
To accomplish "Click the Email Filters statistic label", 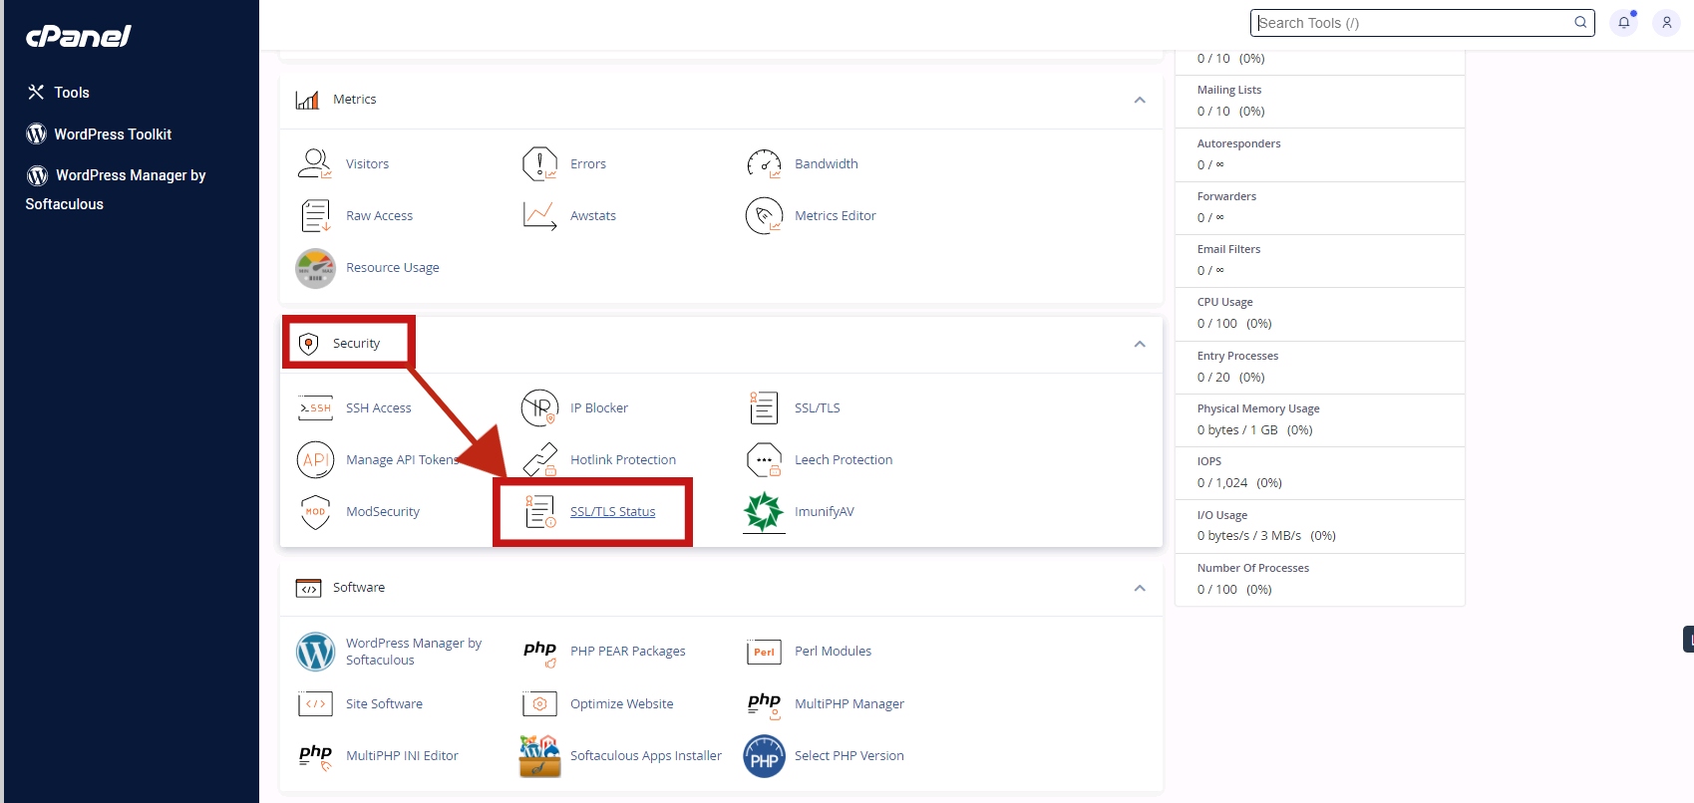I will pyautogui.click(x=1228, y=249).
